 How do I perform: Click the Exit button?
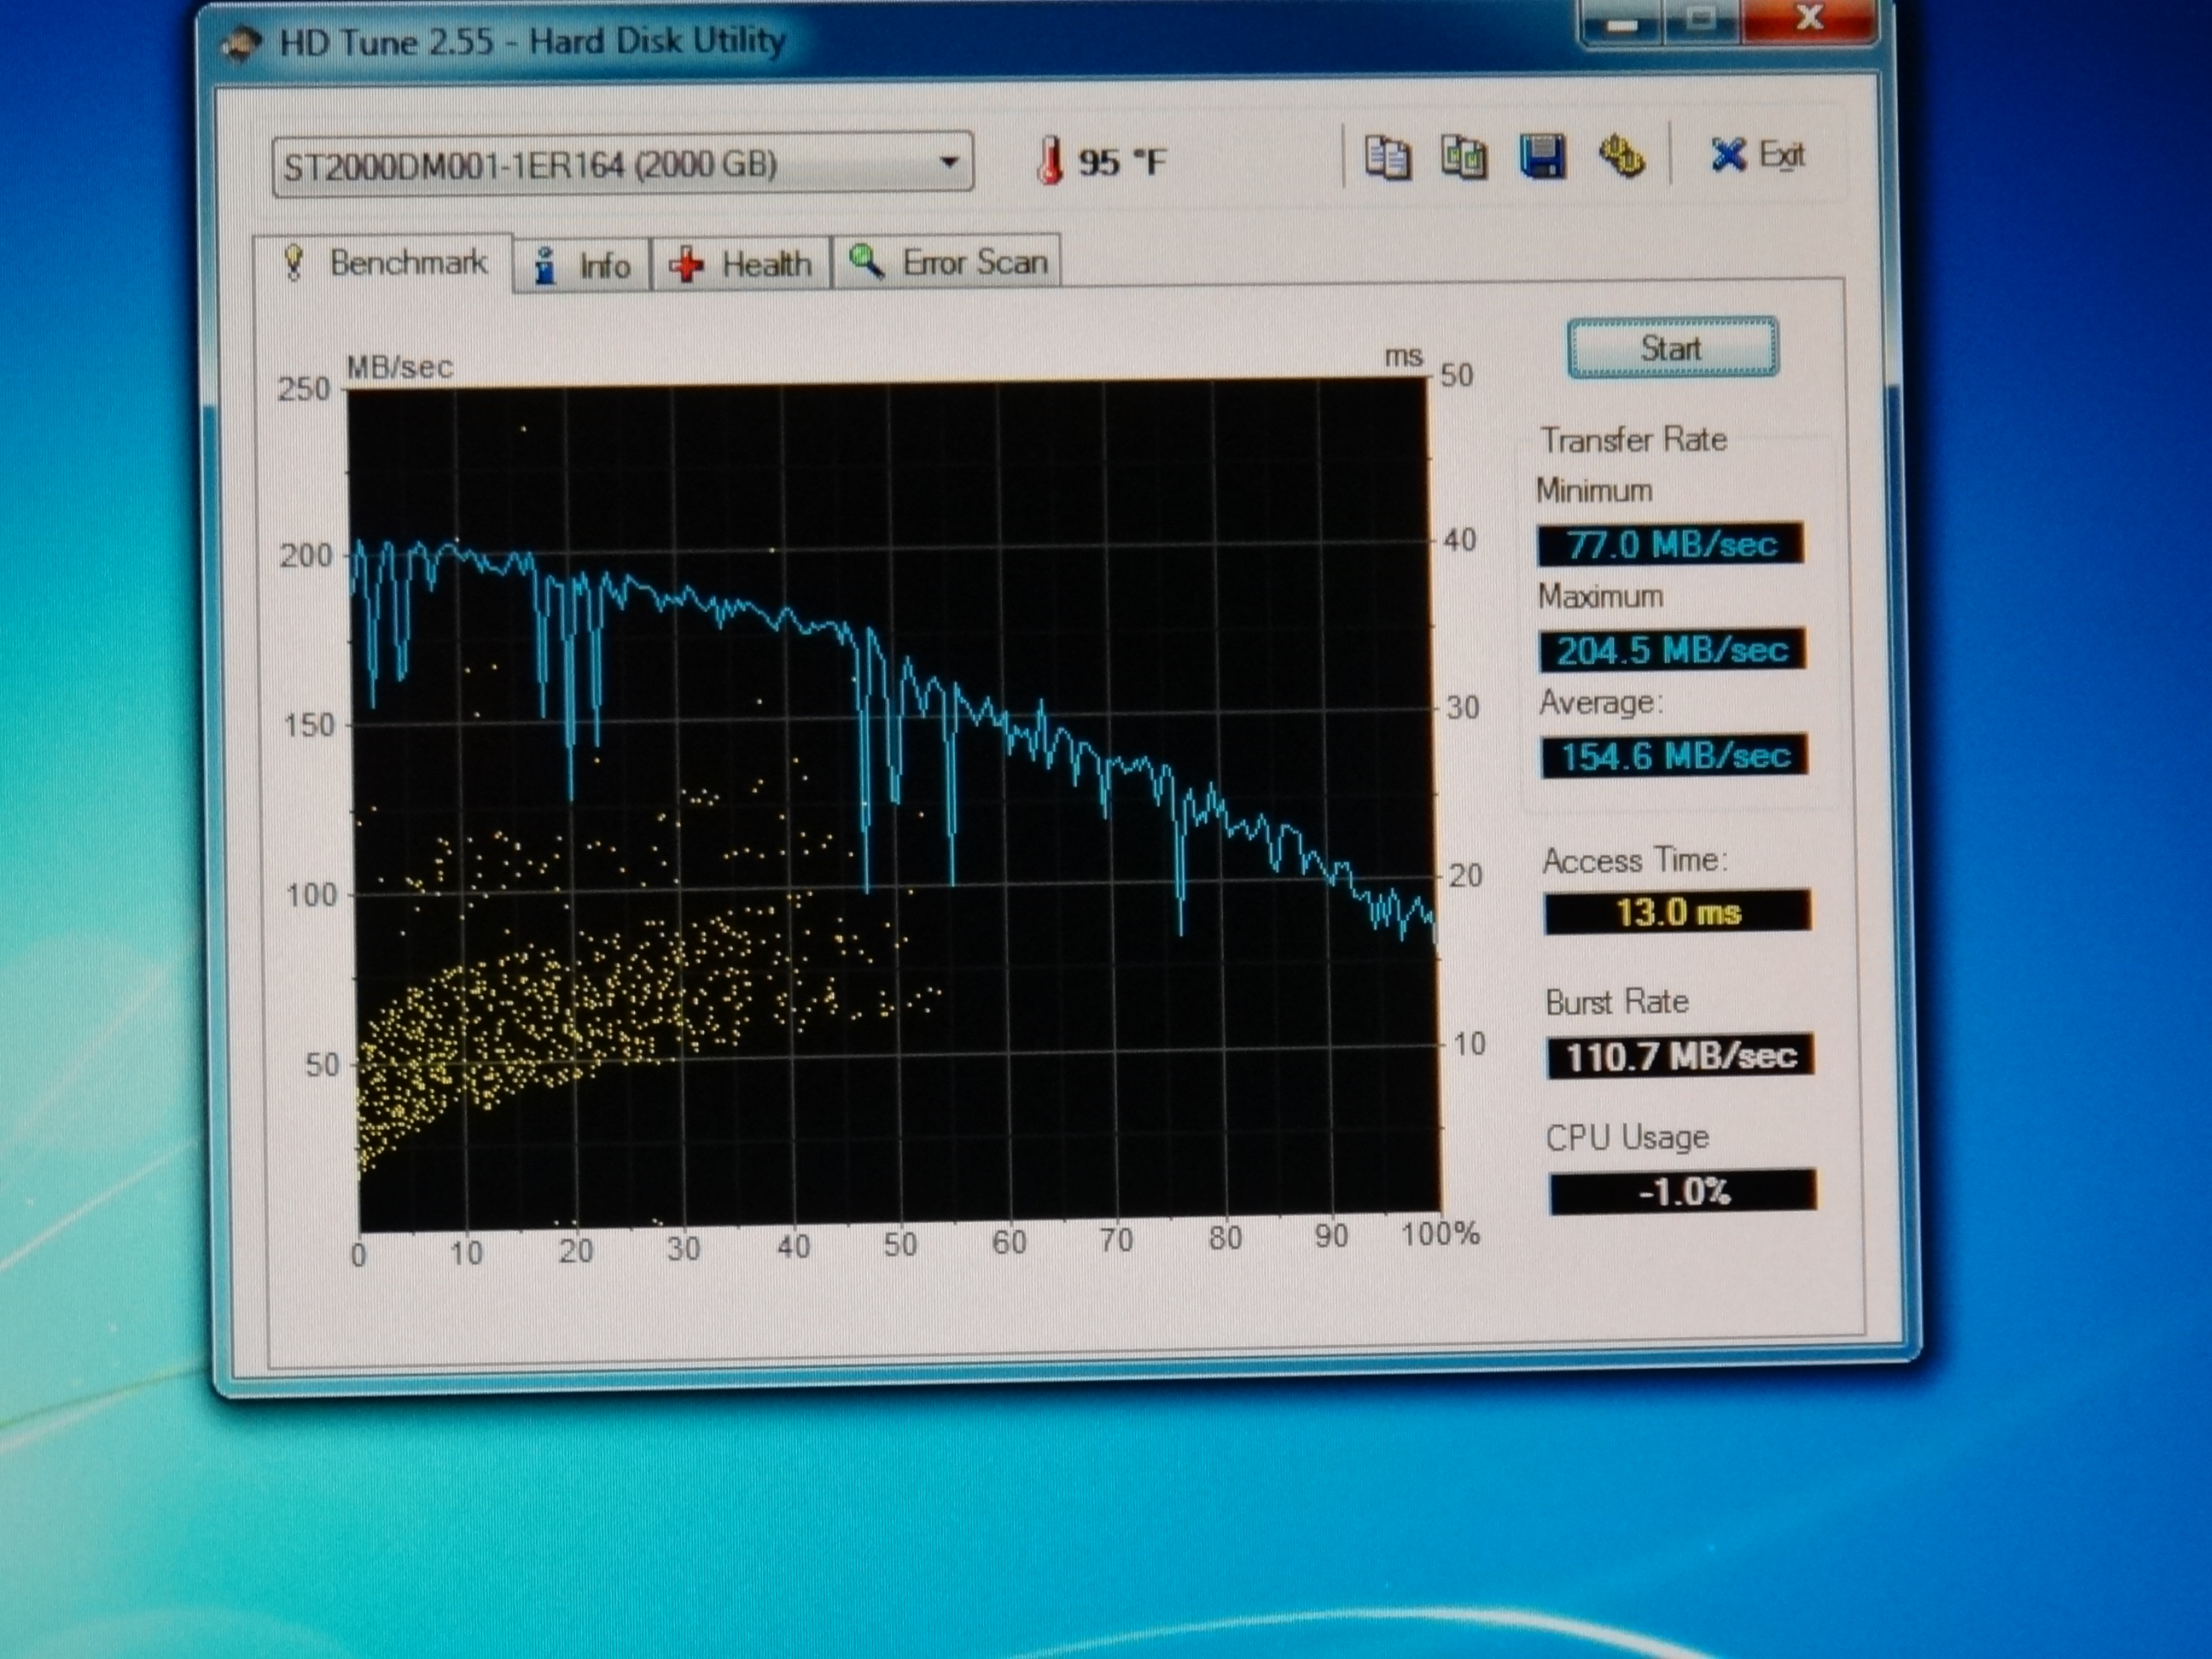pos(1758,155)
